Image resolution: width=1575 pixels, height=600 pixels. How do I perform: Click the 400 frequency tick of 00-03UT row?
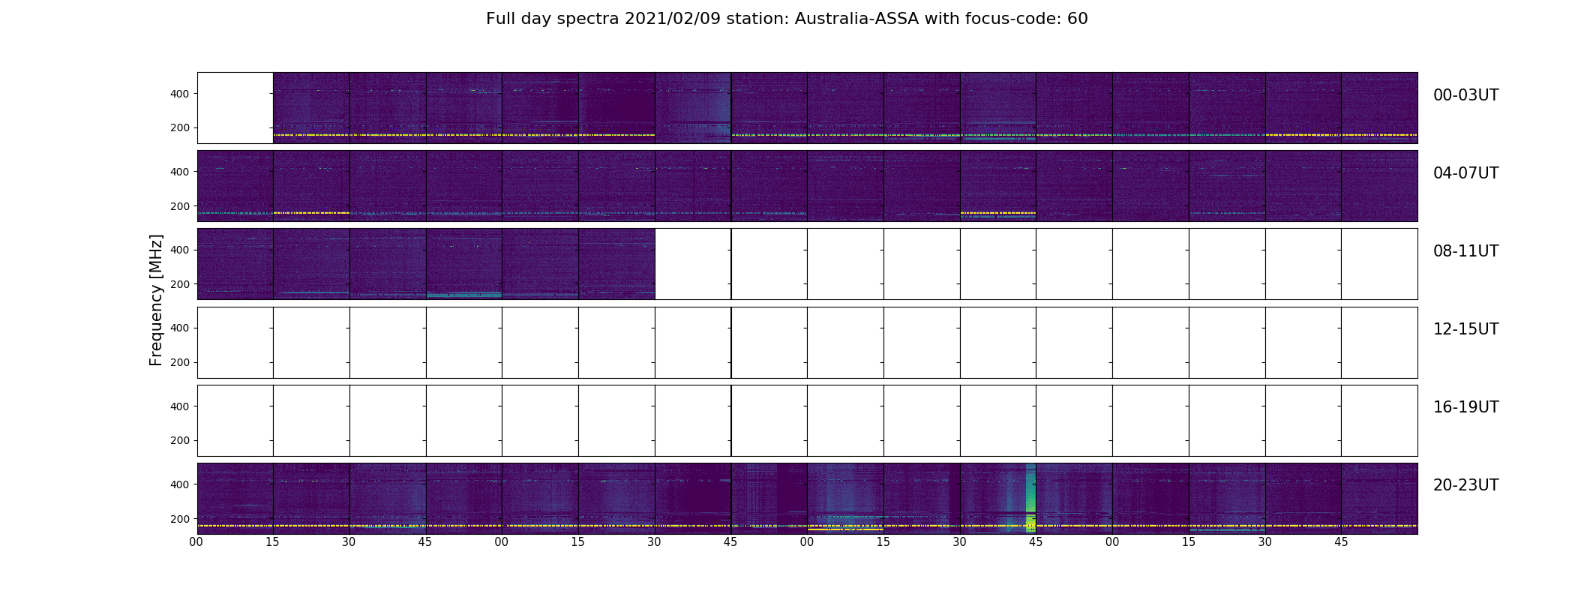tap(179, 94)
